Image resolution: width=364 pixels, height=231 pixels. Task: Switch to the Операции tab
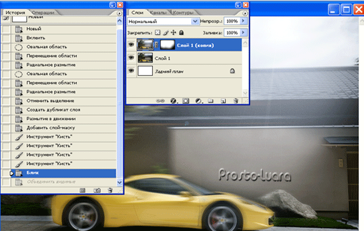pyautogui.click(x=43, y=12)
